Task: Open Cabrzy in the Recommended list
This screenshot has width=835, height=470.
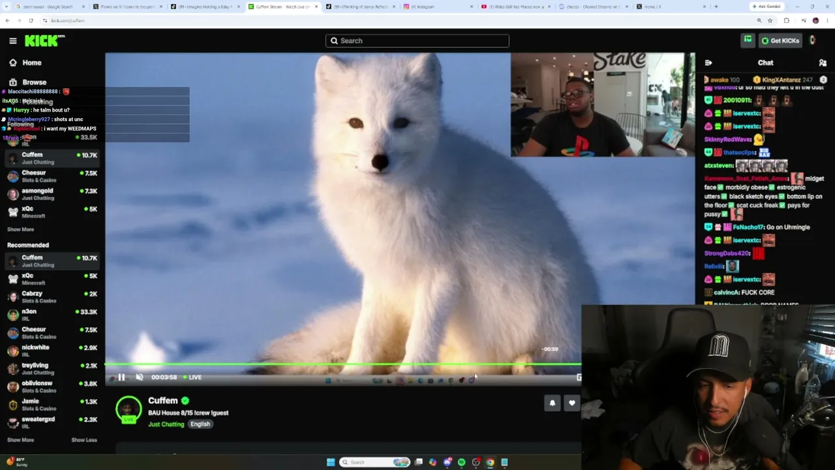Action: point(52,297)
